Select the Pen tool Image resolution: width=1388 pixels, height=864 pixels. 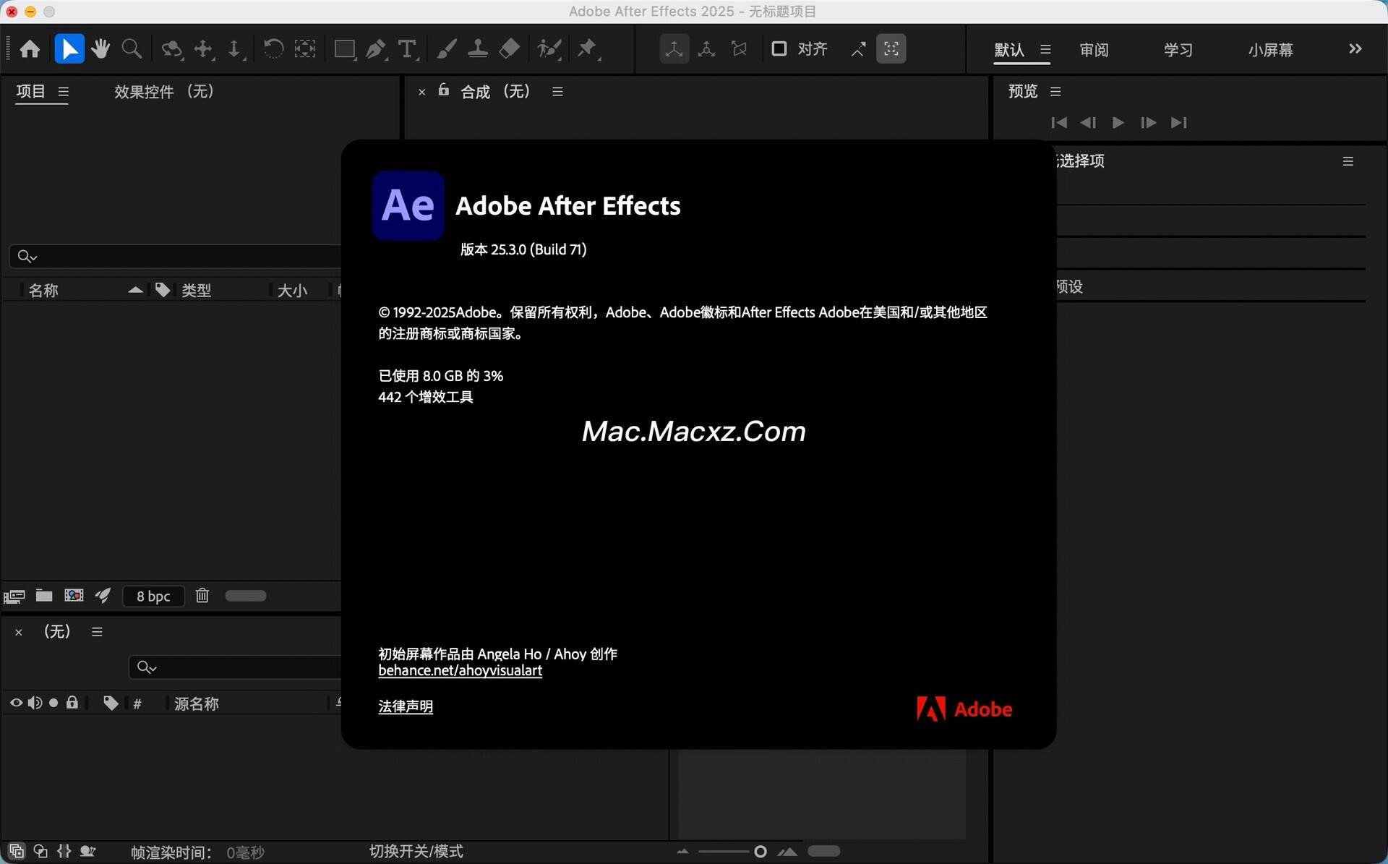pos(376,49)
